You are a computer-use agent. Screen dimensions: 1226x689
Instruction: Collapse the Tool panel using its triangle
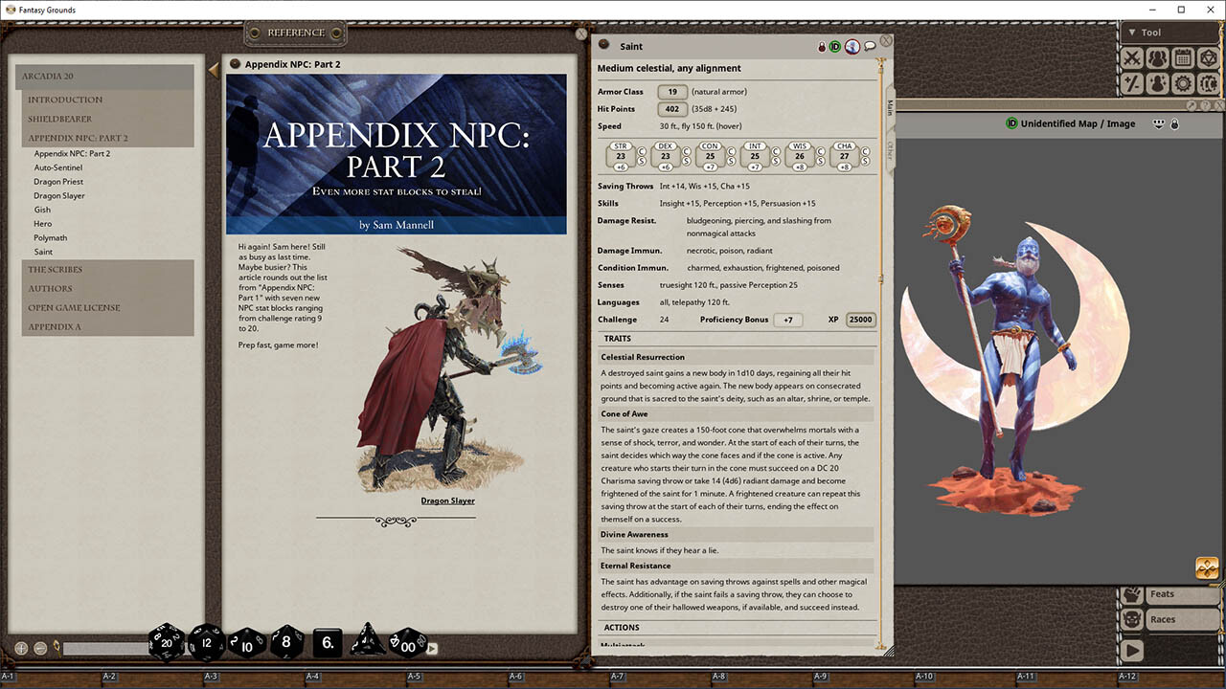[x=1134, y=32]
